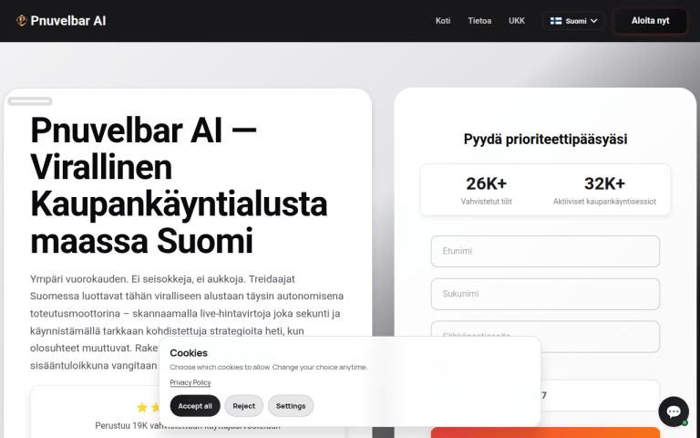Click the 32K+ Aktiiviset kaupankäyntisessiot stat
Viewport: 700px width, 438px height.
point(604,191)
